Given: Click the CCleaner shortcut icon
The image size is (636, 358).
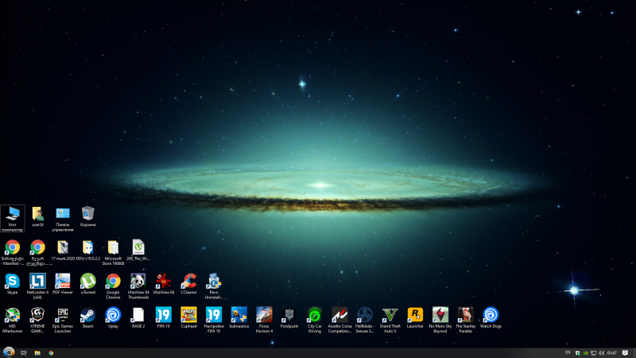Looking at the screenshot, I should 189,281.
